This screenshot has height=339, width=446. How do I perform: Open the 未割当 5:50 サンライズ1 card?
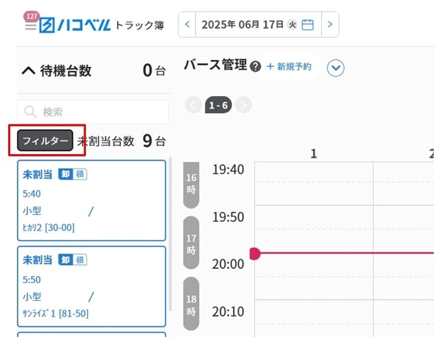[x=92, y=286]
